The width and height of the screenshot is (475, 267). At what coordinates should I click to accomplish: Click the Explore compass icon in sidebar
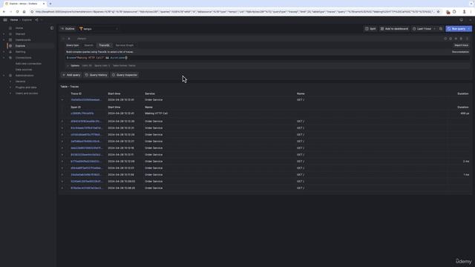point(10,46)
